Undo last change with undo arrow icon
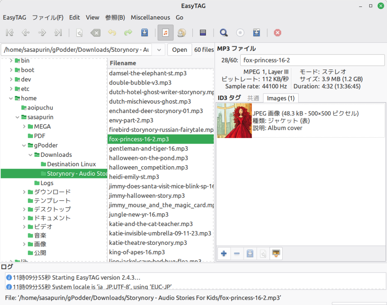Viewport: 387px width, 305px height. [x=112, y=33]
